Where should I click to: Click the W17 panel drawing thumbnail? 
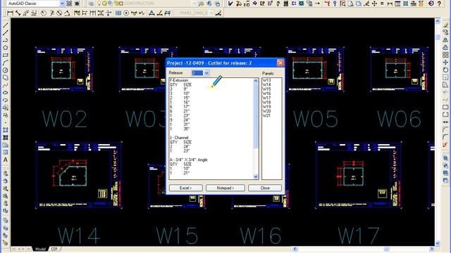(359, 175)
